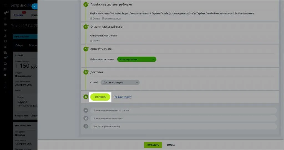Switch to the Сделки tab
Viewport: 284px width, 150px height.
pos(19,15)
